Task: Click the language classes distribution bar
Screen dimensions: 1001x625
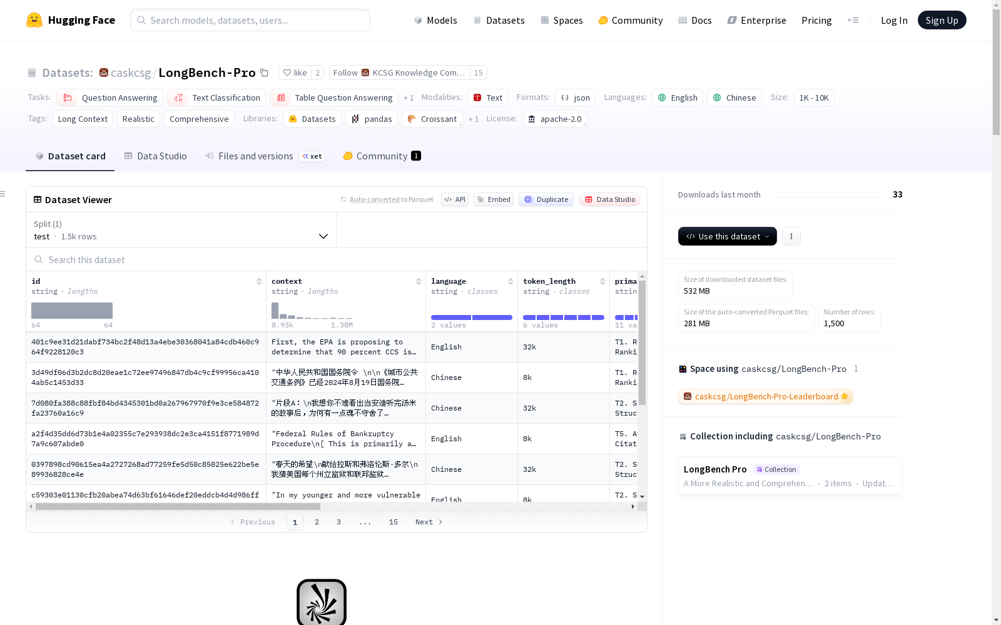Action: pyautogui.click(x=472, y=317)
